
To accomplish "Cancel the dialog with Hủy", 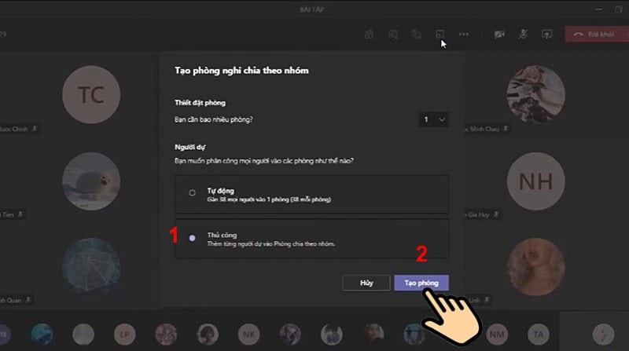I will (x=366, y=283).
